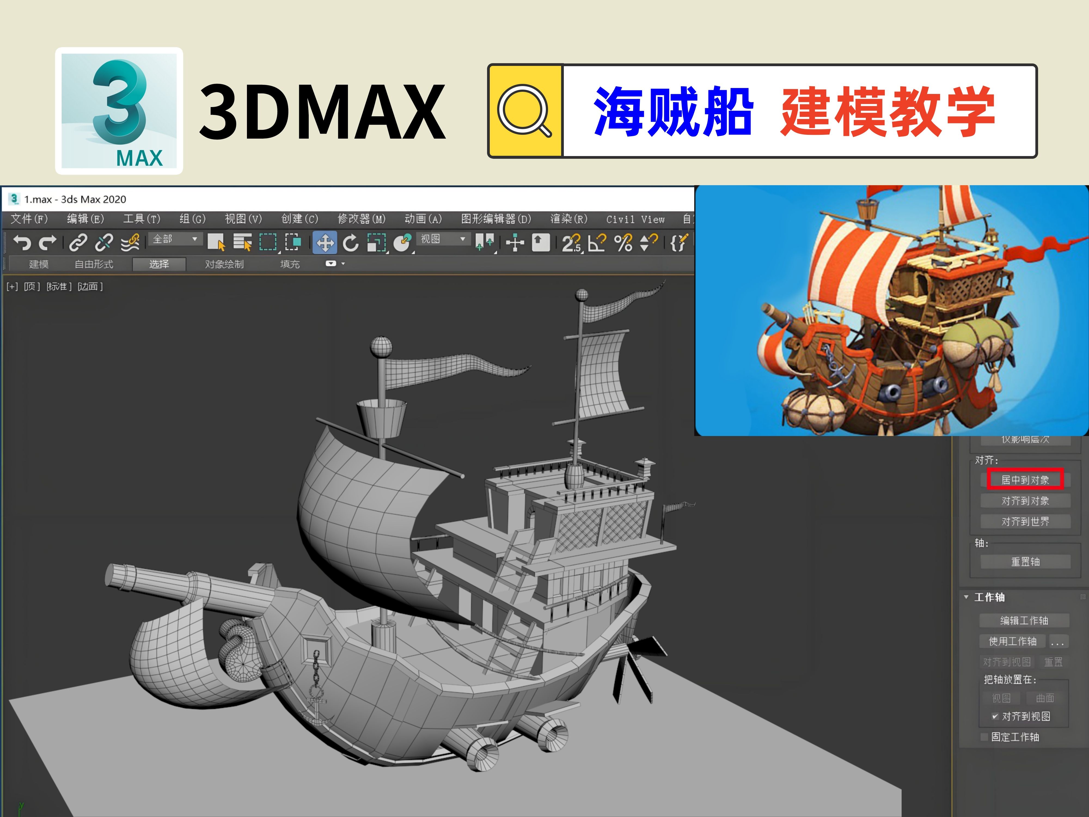Select the Select Object arrow tool
Image resolution: width=1089 pixels, height=817 pixels.
[217, 242]
